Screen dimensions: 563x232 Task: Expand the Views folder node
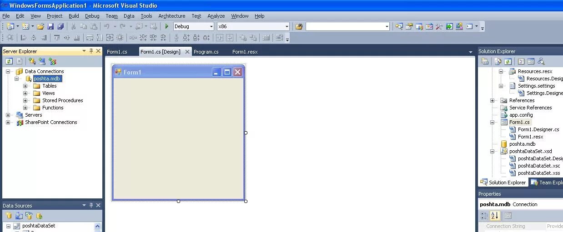coord(25,93)
